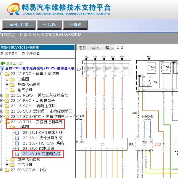This screenshot has height=178, width=178.
Task: Select 23.13 PEPS - 被动进入被动启动
Action: click(40, 95)
